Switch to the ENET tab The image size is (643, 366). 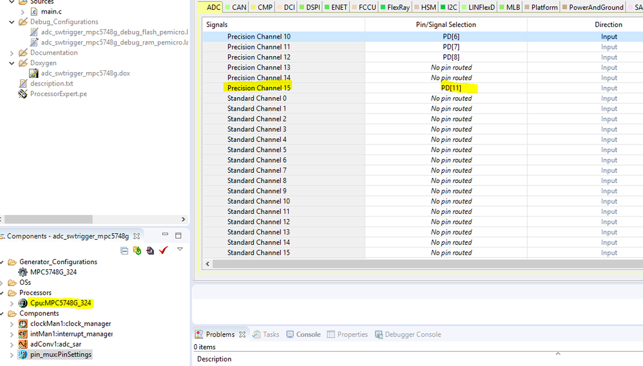tap(336, 7)
